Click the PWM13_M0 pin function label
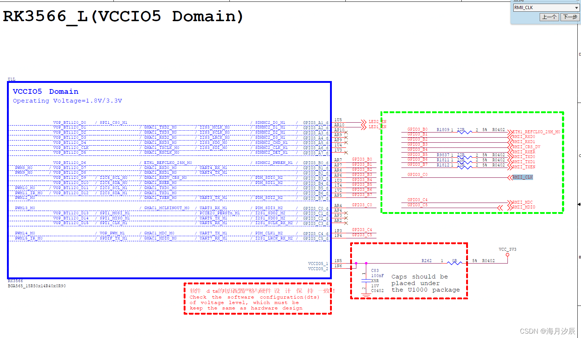 25,208
